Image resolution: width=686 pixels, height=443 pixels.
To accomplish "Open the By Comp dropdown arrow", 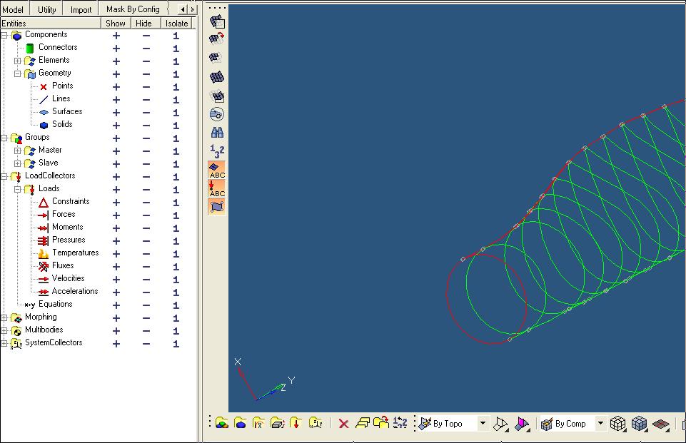I will (600, 424).
